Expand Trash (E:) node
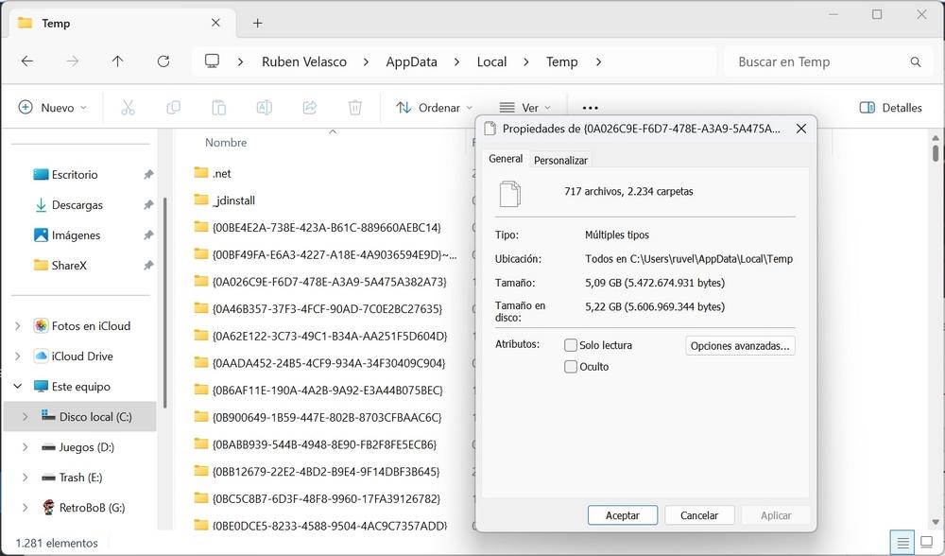Viewport: 945px width, 556px height. [25, 477]
